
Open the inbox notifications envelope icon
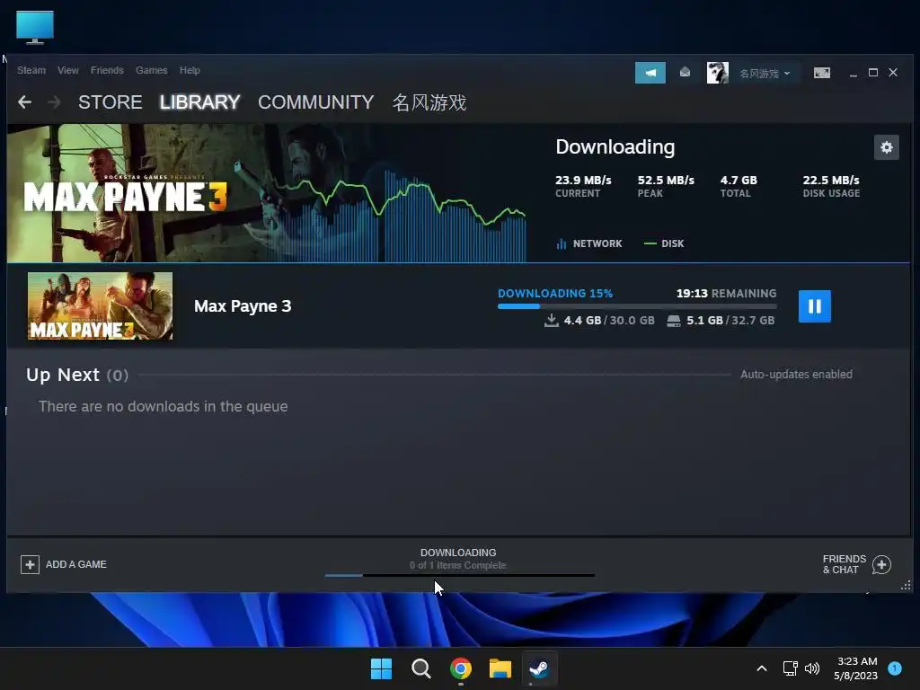(685, 72)
